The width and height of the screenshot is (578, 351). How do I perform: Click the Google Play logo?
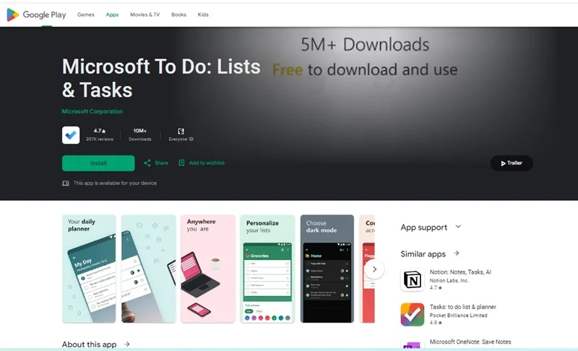36,14
